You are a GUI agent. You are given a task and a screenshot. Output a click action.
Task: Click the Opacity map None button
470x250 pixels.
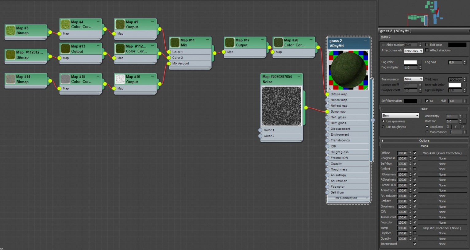[442, 239]
